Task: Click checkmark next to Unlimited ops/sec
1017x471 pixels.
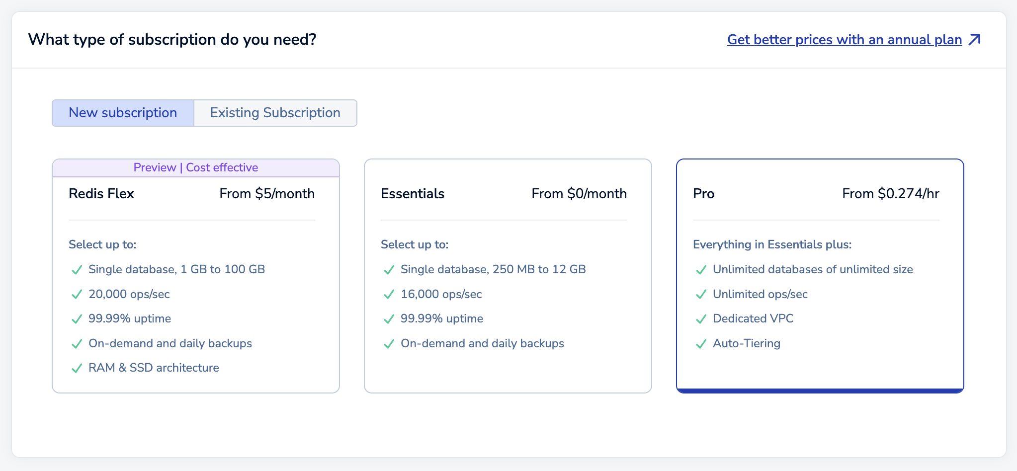Action: click(701, 295)
